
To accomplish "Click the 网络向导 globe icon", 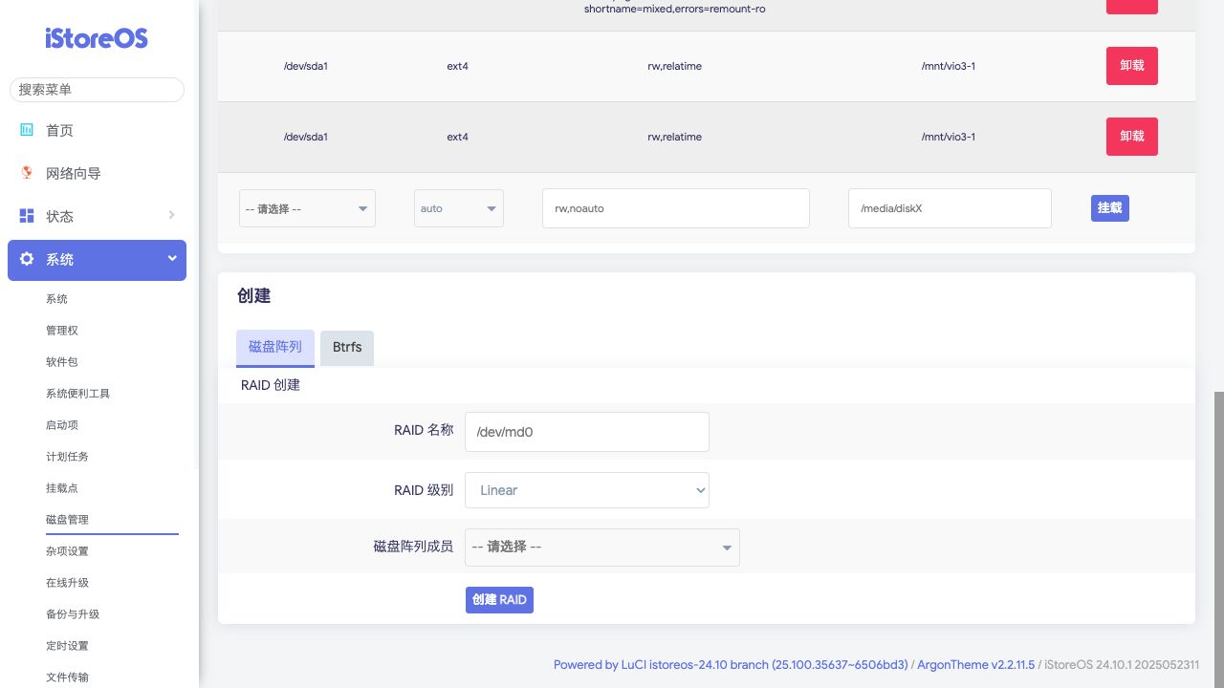I will 27,173.
